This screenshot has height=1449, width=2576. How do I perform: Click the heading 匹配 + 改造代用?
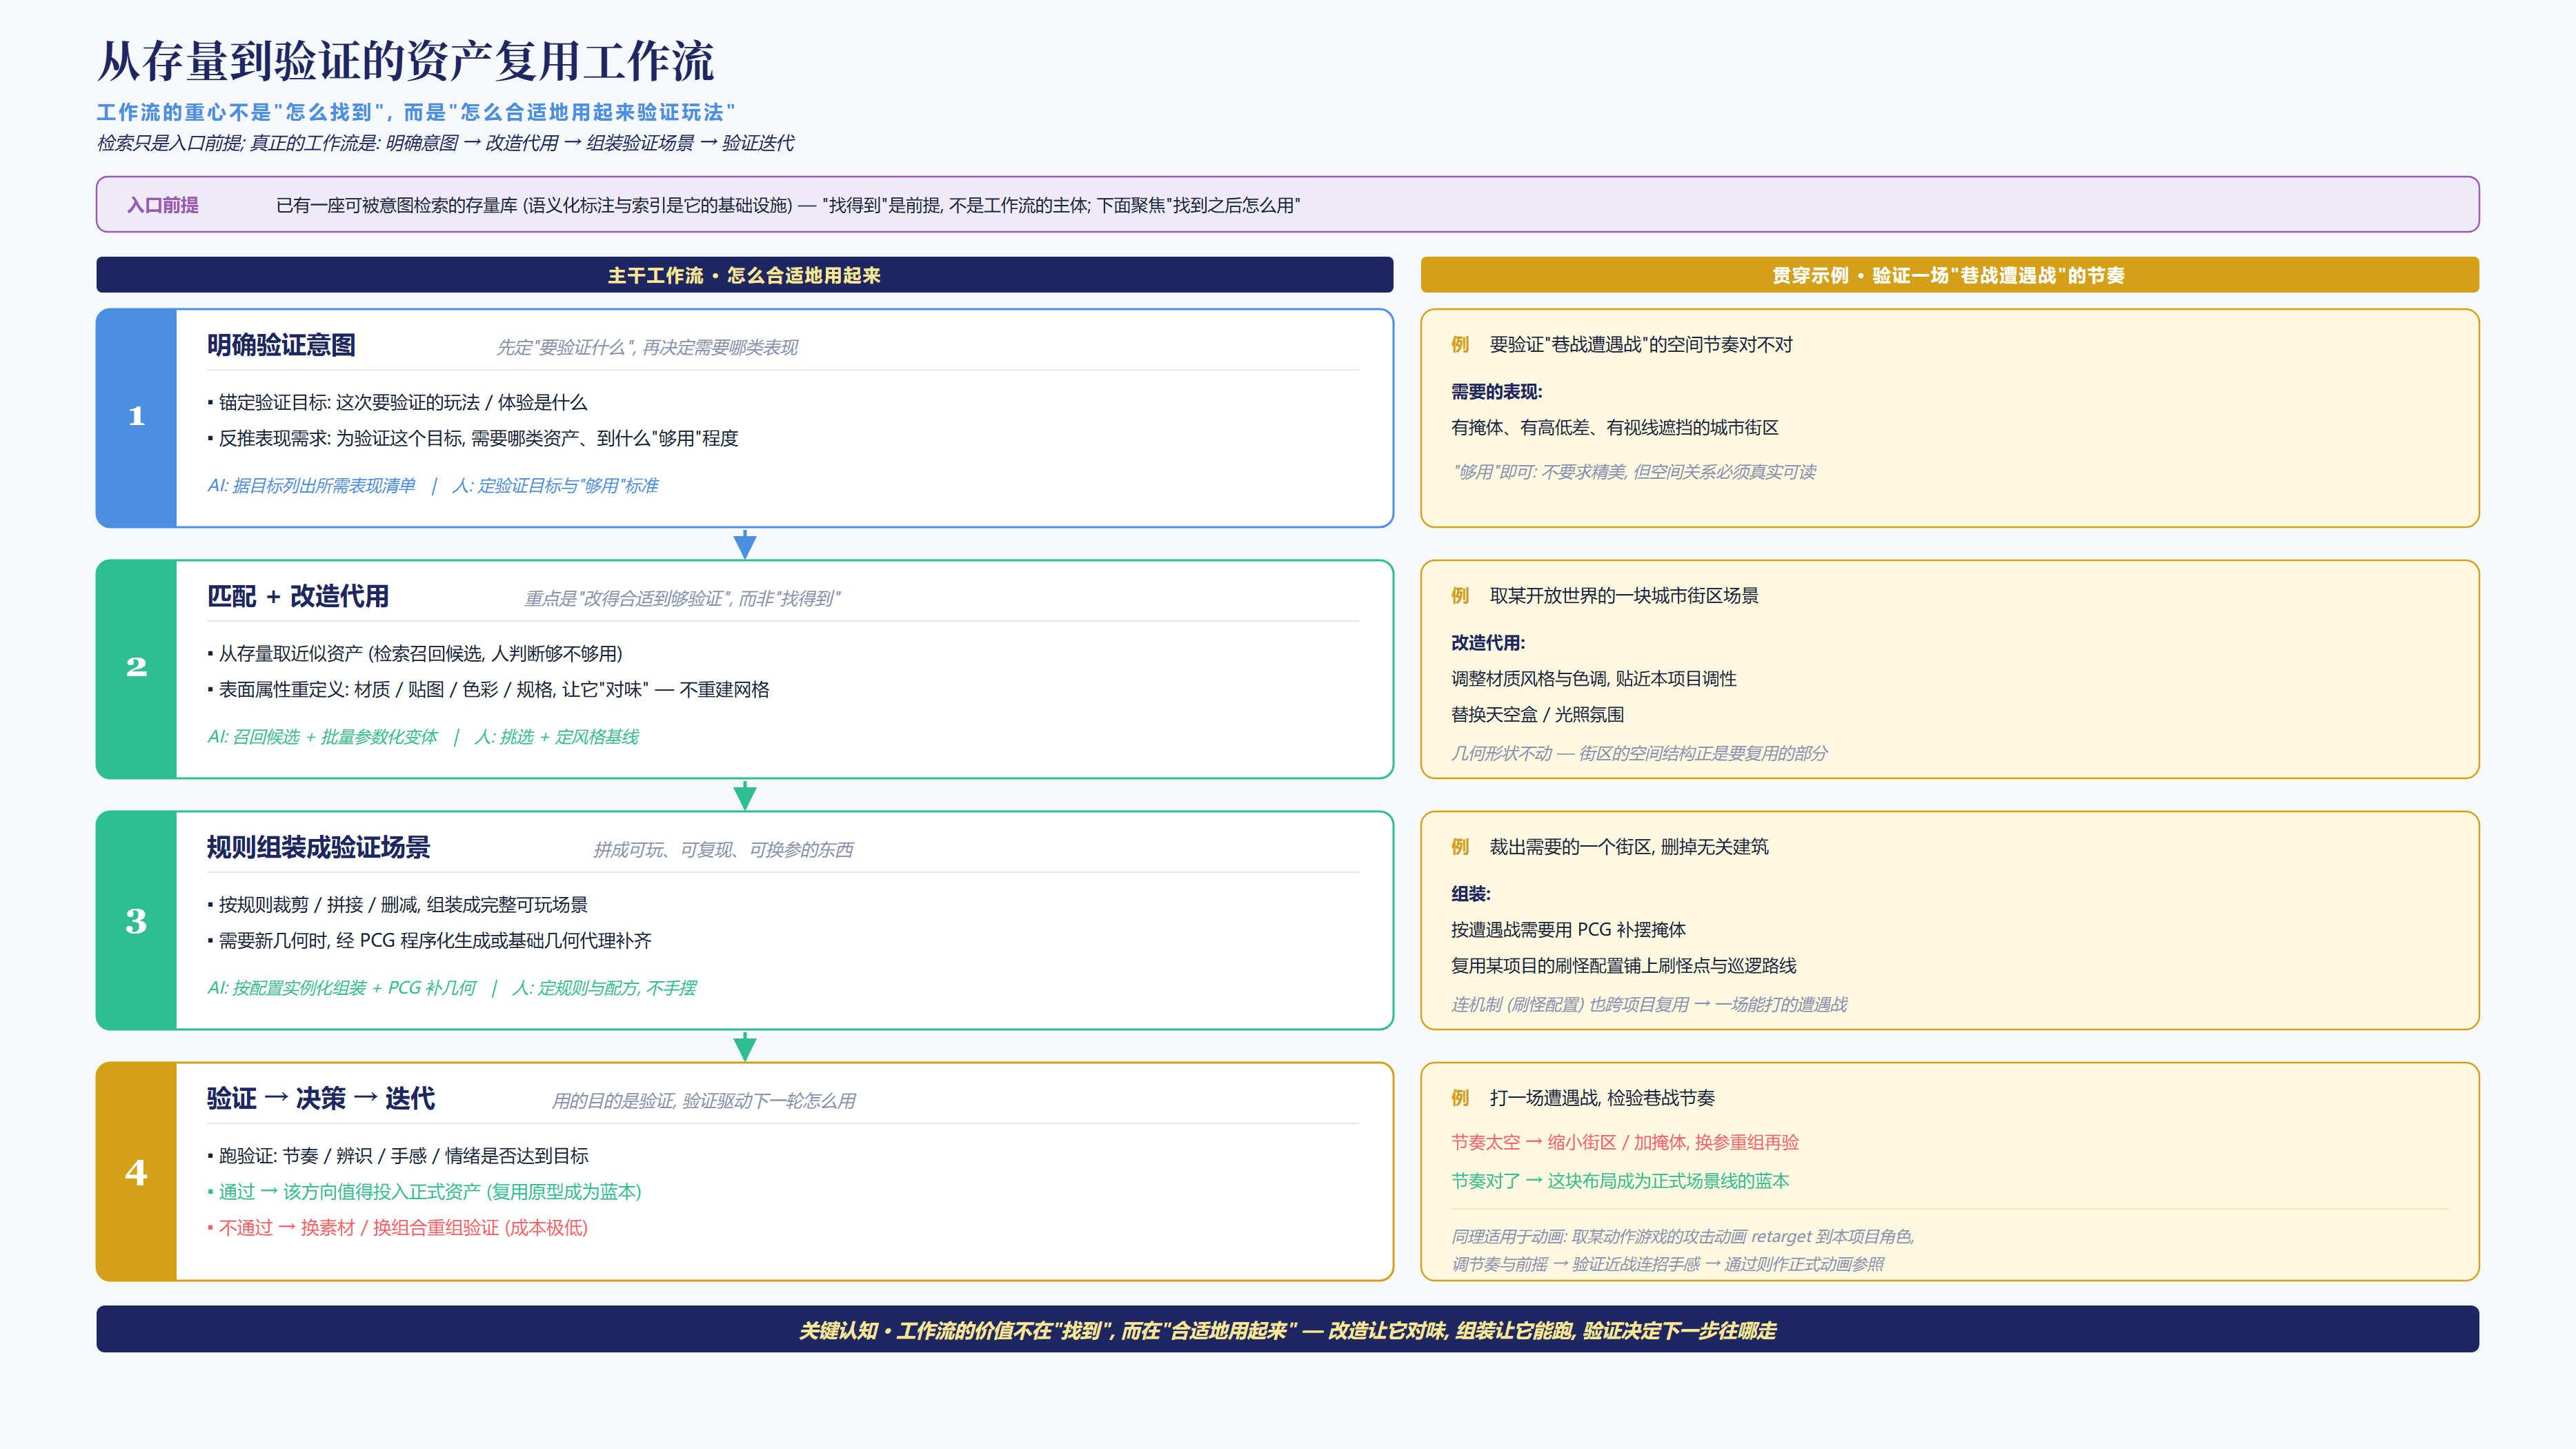pos(298,596)
